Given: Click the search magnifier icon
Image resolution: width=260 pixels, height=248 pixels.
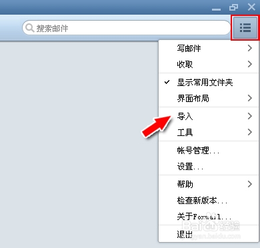Looking at the screenshot, I should click(29, 28).
